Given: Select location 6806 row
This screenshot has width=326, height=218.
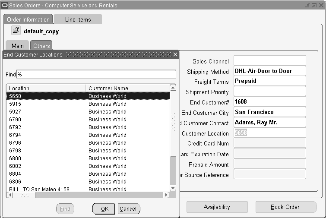Looking at the screenshot, I should pyautogui.click(x=88, y=182).
